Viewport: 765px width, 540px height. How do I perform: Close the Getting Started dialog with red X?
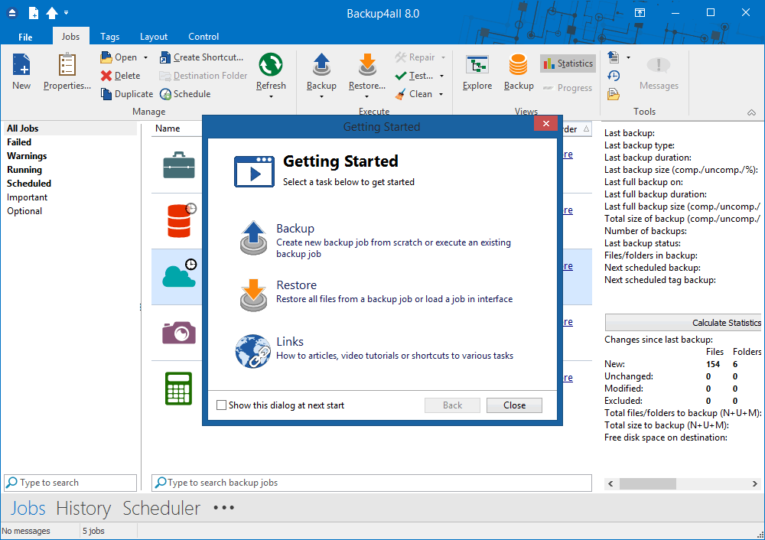546,123
